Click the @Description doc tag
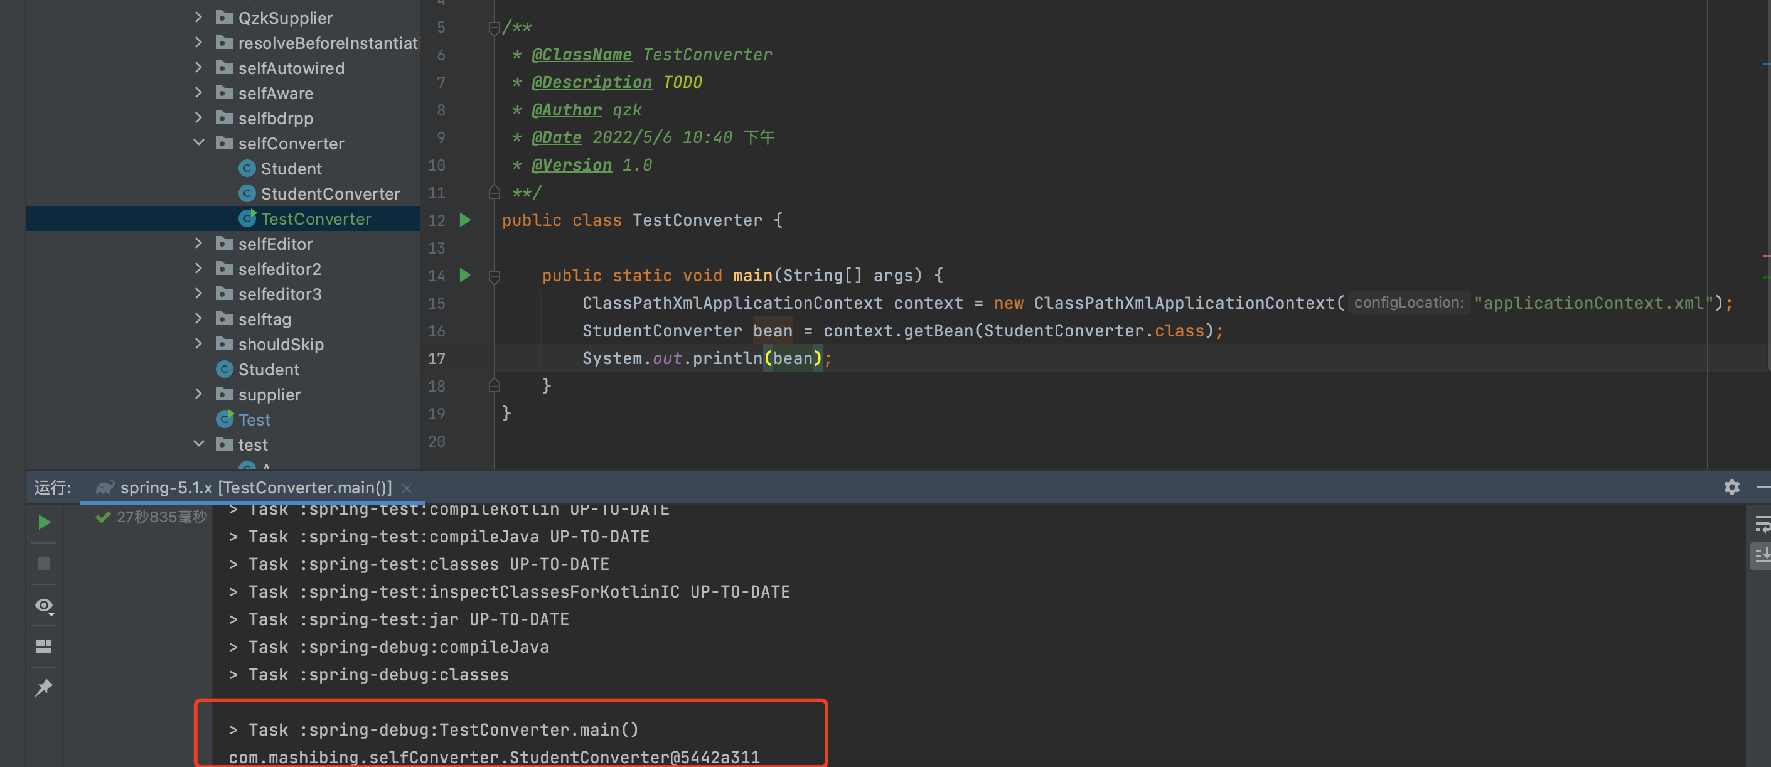 click(592, 83)
